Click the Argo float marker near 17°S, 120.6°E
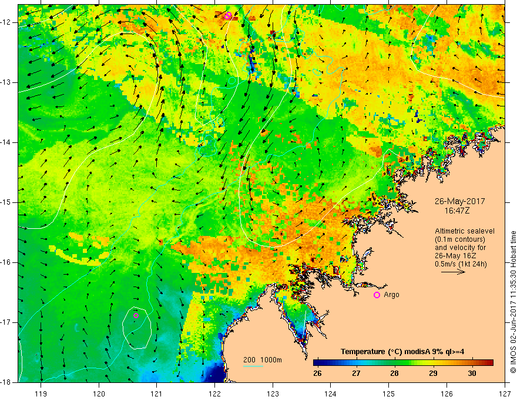The image size is (517, 400). pos(136,315)
